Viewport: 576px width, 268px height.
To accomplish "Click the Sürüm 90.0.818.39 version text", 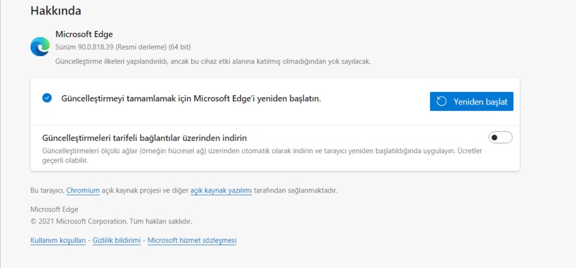I will (123, 47).
